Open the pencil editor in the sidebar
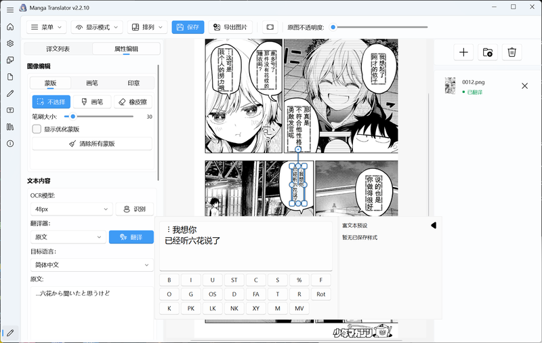Screen dimensions: 542x343 tap(10, 94)
